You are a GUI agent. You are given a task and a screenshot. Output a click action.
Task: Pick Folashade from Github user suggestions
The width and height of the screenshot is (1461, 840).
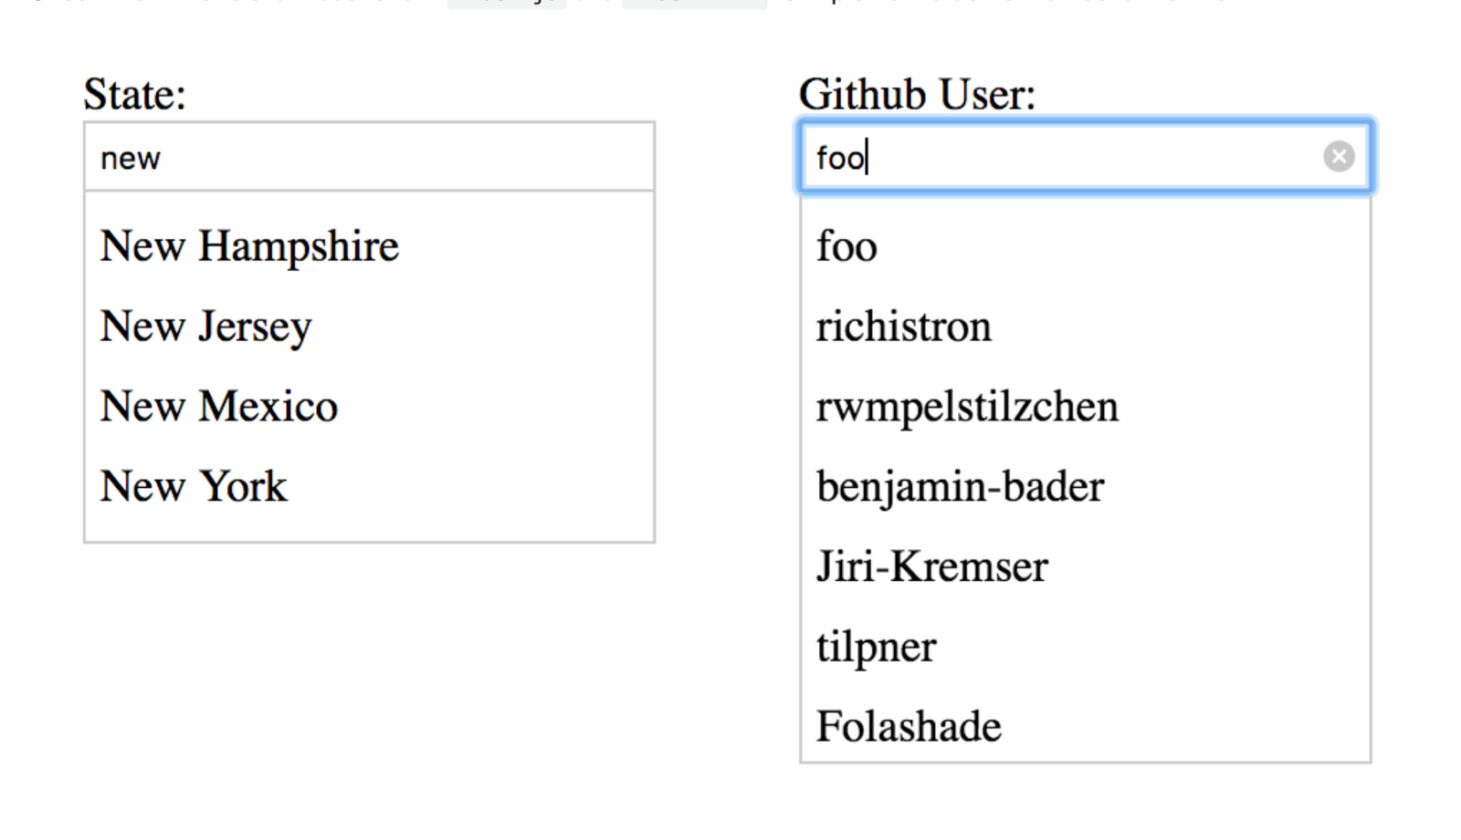(909, 727)
